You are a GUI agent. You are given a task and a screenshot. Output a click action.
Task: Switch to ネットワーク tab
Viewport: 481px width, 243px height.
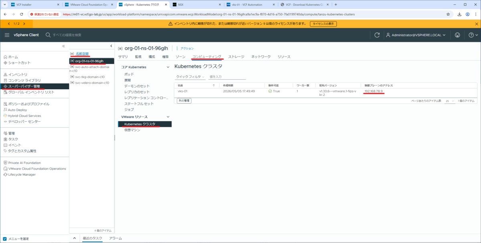[261, 57]
